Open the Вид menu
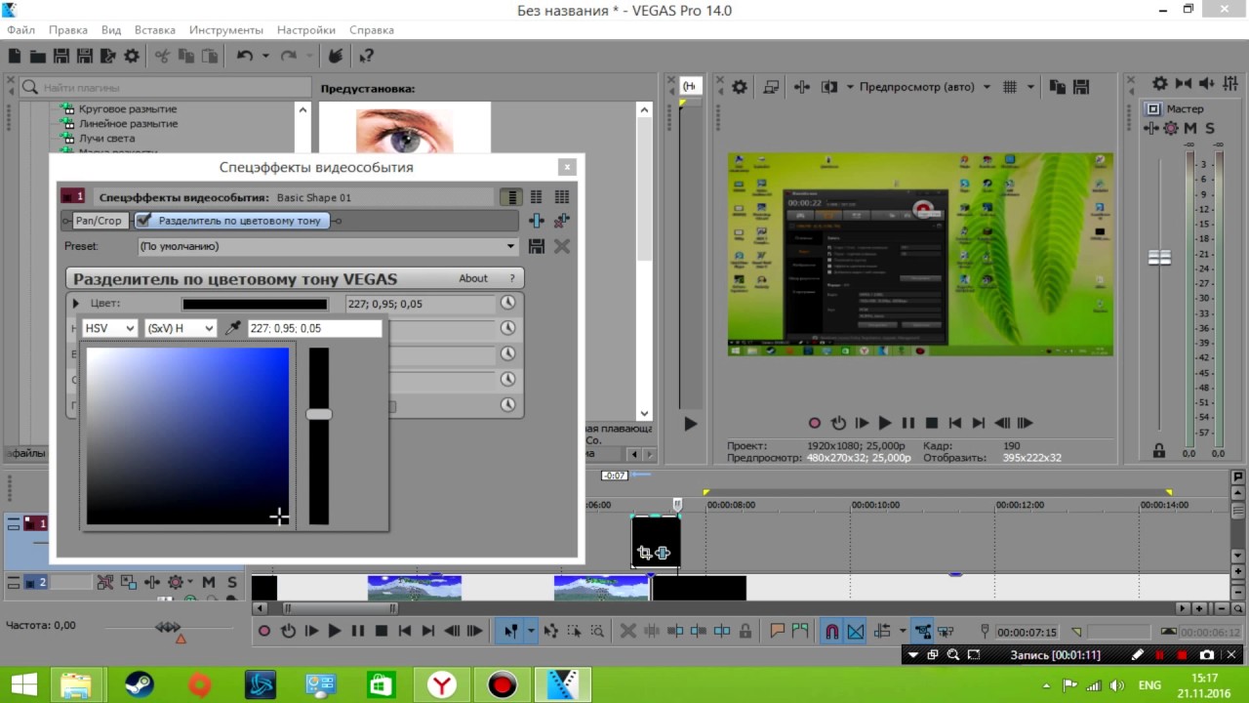This screenshot has width=1249, height=703. [111, 30]
